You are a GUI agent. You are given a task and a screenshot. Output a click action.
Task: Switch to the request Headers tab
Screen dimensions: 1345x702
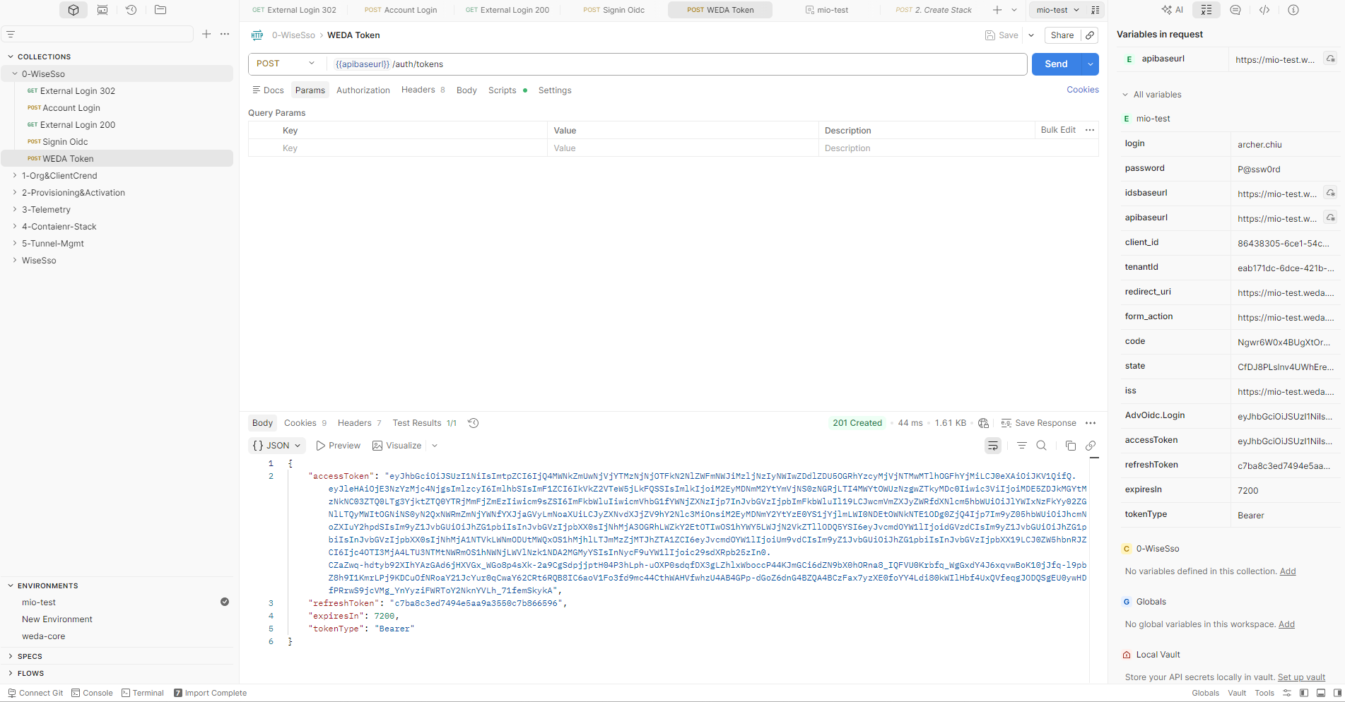click(423, 90)
